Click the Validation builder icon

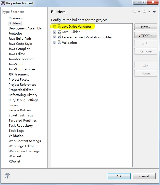[60, 42]
